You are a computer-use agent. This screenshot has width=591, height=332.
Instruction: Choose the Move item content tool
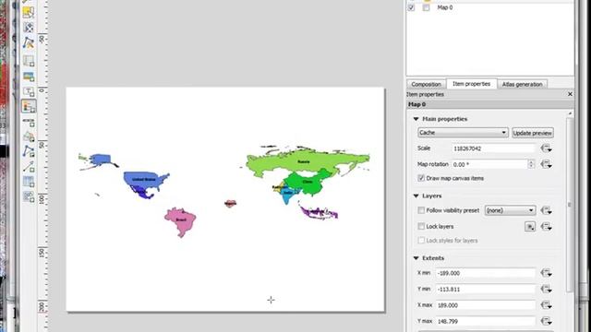click(29, 28)
